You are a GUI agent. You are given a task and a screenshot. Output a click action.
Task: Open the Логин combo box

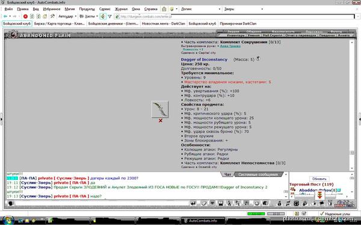click(x=200, y=9)
